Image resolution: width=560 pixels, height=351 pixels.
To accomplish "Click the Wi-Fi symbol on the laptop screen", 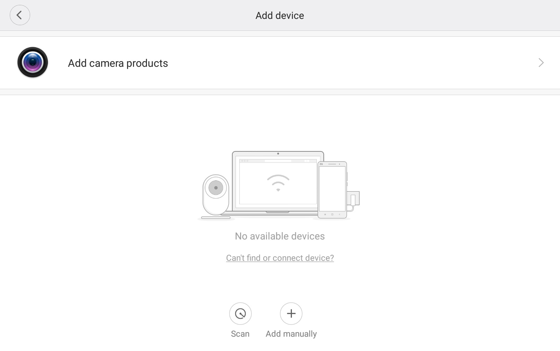I will [x=278, y=183].
